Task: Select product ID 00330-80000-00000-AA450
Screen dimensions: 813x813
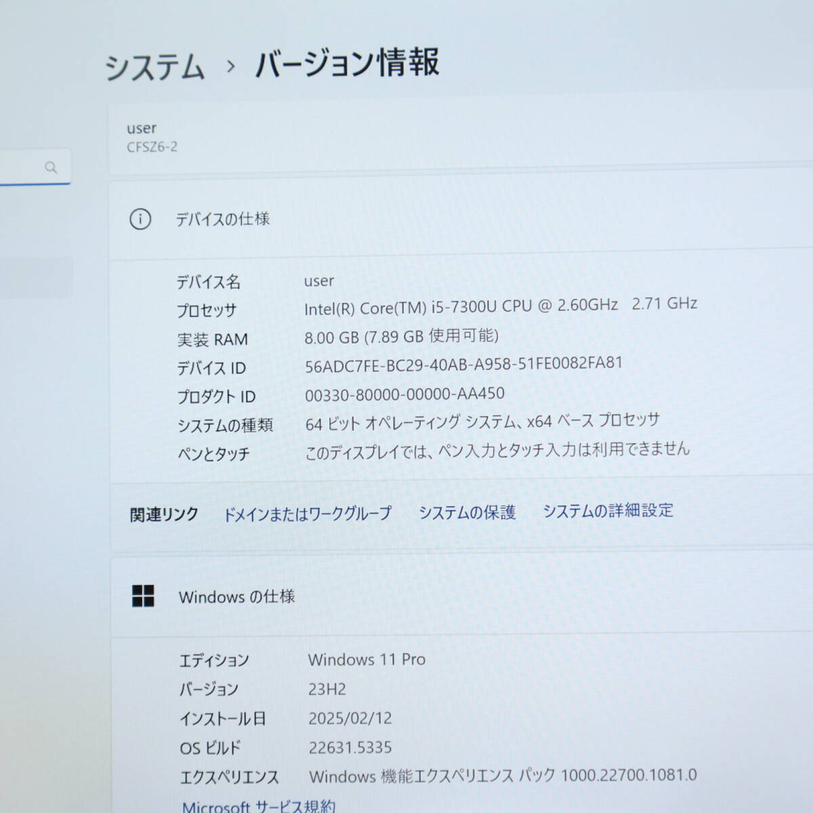Action: coord(404,394)
